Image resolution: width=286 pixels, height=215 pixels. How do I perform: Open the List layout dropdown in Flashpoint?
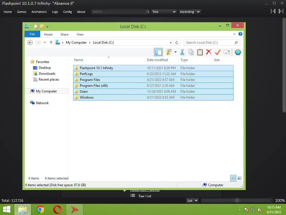[x=192, y=200]
